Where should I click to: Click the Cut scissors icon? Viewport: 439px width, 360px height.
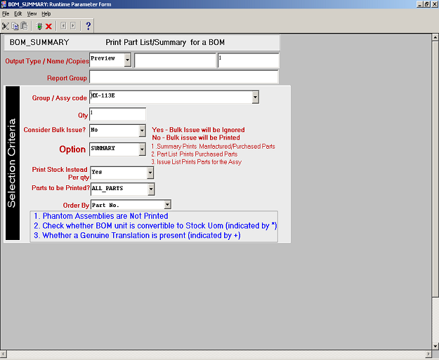6,26
